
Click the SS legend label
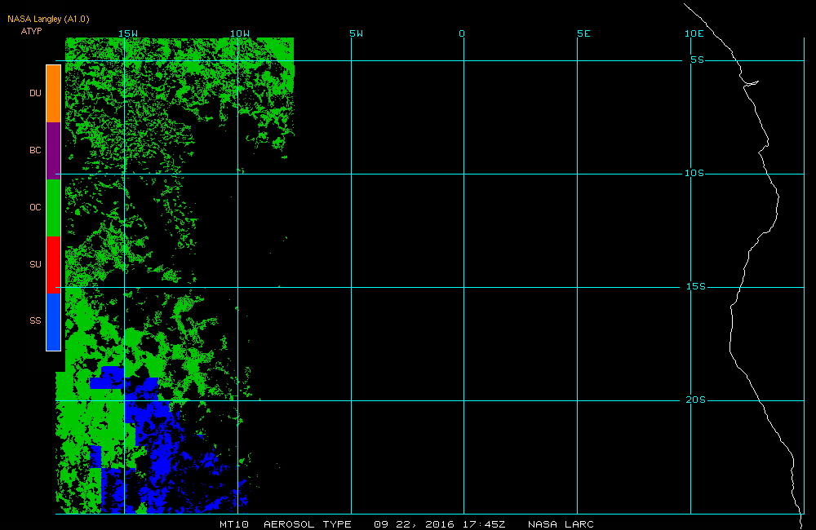pyautogui.click(x=35, y=321)
